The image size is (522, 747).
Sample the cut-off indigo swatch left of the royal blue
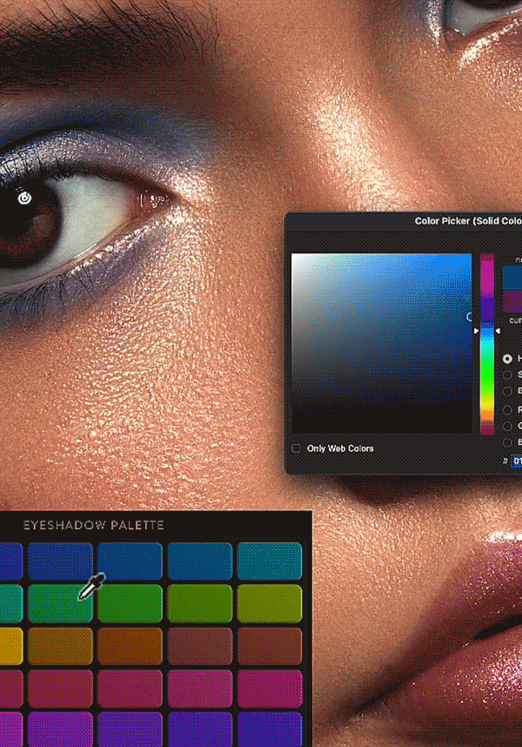11,562
